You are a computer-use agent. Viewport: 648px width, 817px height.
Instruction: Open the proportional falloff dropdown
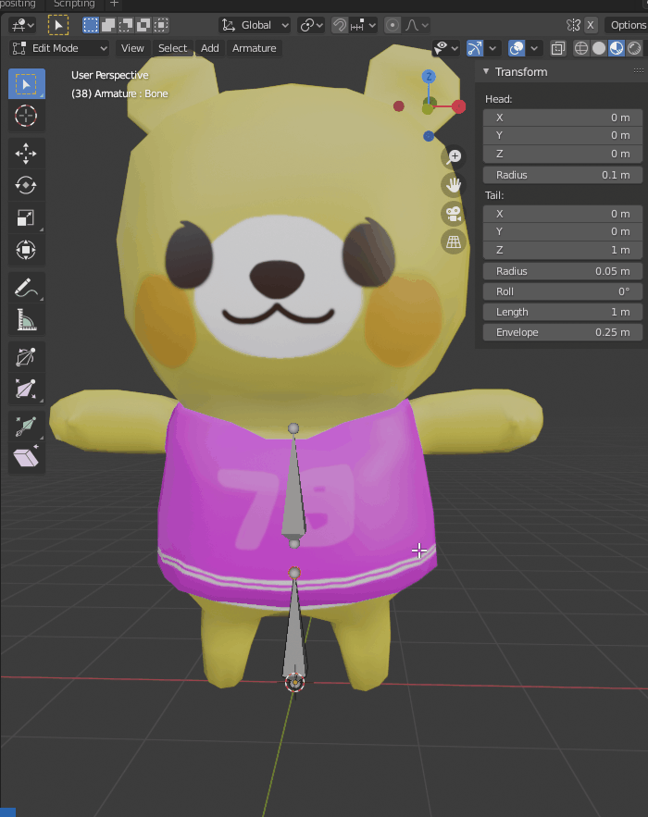pyautogui.click(x=417, y=25)
